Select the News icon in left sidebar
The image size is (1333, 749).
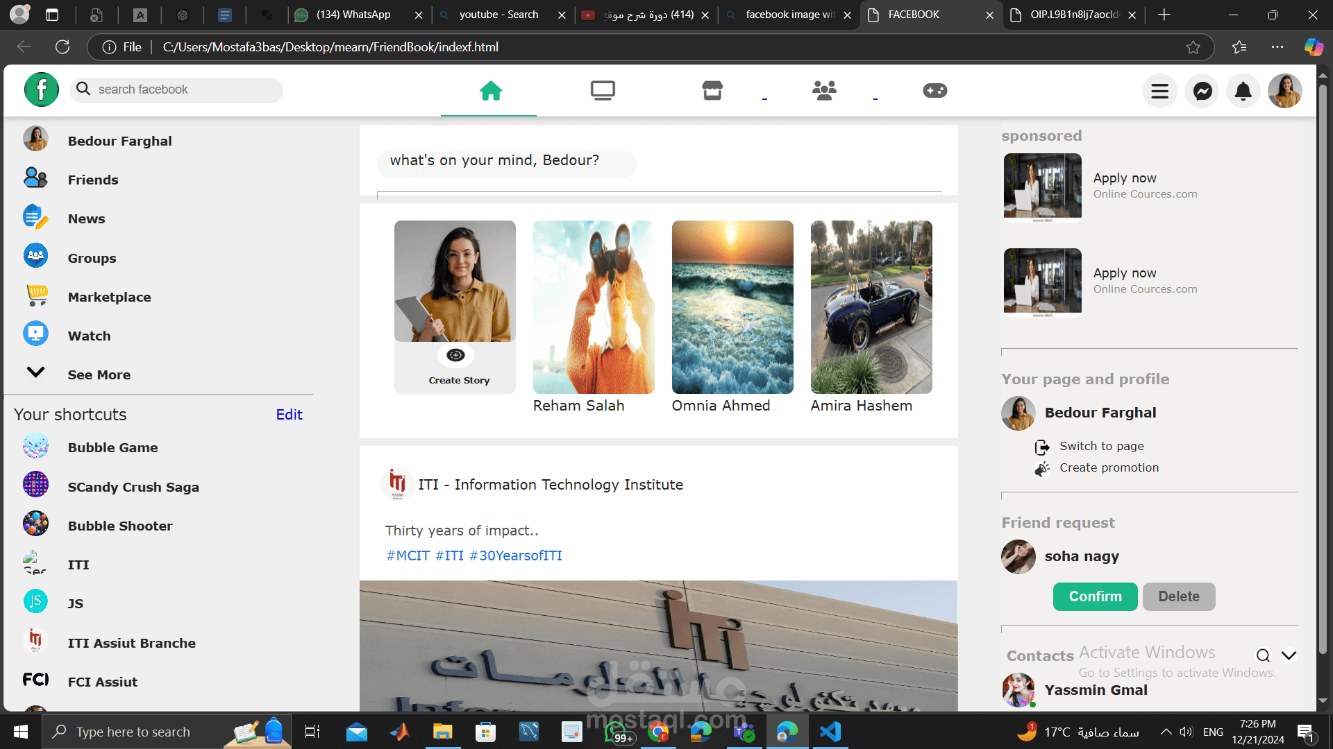tap(35, 216)
